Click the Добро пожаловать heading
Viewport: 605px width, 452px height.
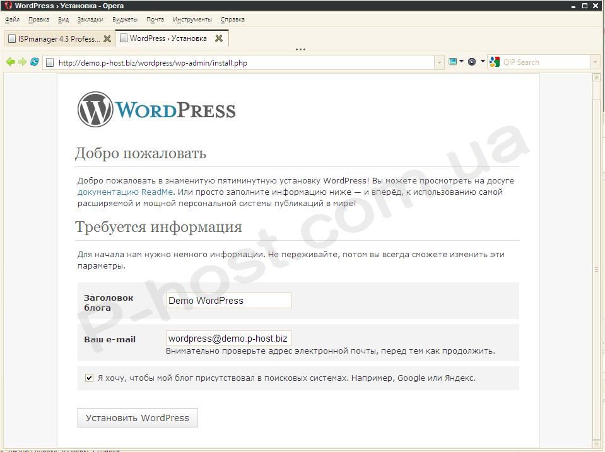141,153
